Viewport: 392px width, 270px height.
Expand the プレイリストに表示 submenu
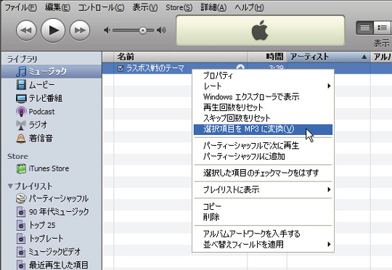[x=263, y=189]
